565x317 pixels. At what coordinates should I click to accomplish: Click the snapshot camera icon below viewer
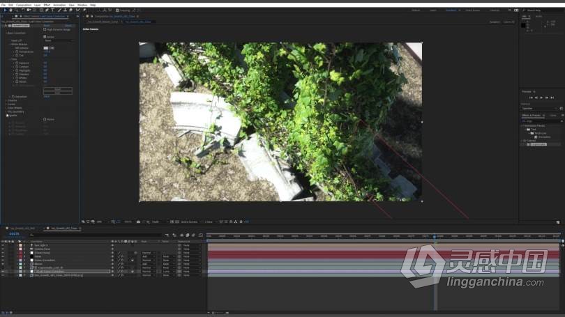coord(139,222)
